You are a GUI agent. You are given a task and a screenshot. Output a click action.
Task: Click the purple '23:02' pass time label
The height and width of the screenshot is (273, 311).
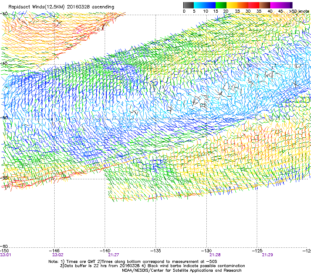click(x=58, y=255)
